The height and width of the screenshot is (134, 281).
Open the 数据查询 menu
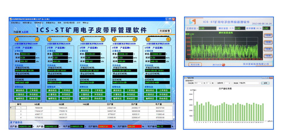(51, 23)
